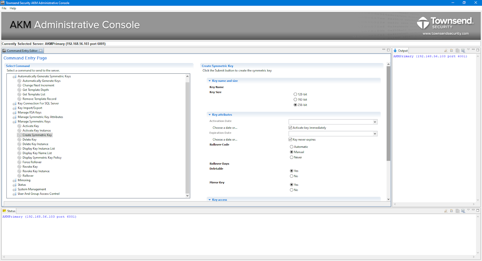Screen dimensions: 482x261
Task: Select Revoke Key Instance command
Action: click(x=36, y=171)
